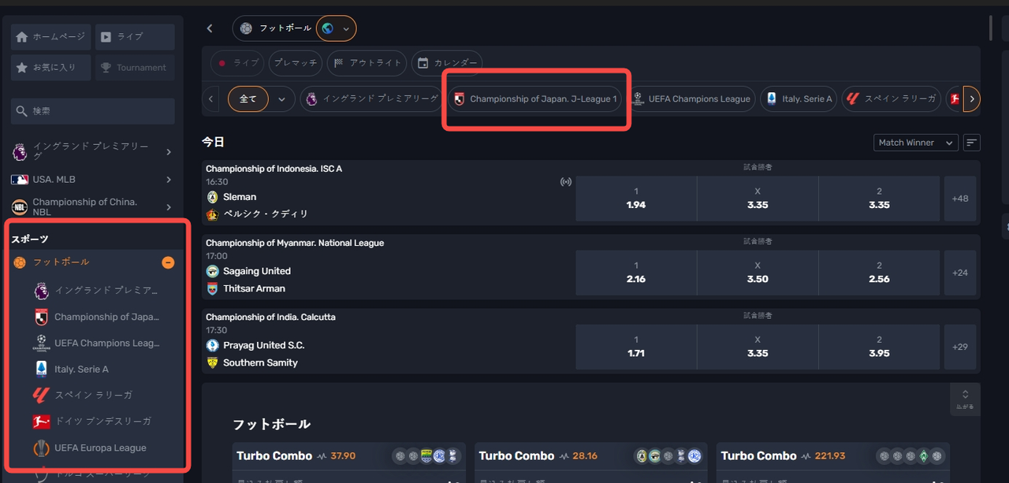Click the list filter icon beside Match Winner
This screenshot has width=1009, height=483.
click(x=972, y=143)
